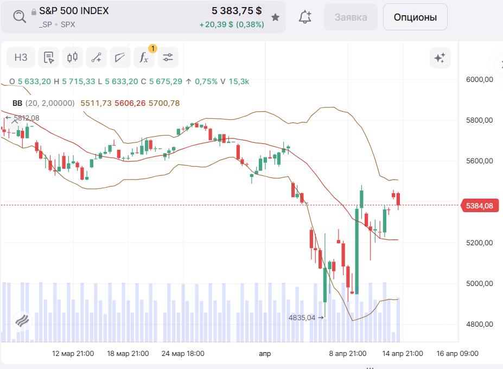This screenshot has height=369, width=503.
Task: Click the 24 мар 18:00 time label
Action: point(183,354)
